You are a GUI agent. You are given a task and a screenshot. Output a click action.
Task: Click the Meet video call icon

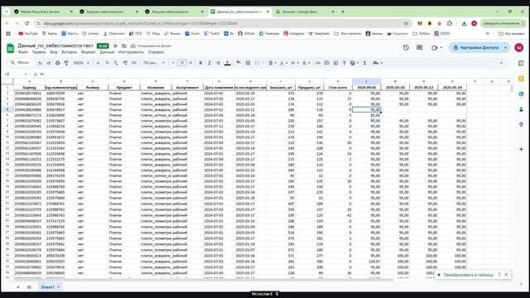click(x=434, y=48)
